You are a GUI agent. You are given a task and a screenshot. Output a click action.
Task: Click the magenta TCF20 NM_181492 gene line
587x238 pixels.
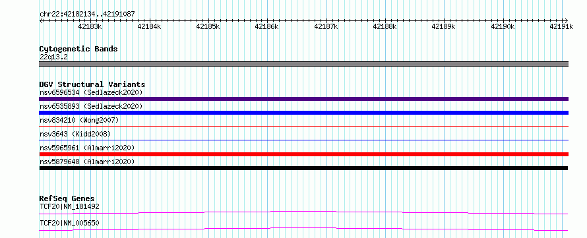point(303,212)
